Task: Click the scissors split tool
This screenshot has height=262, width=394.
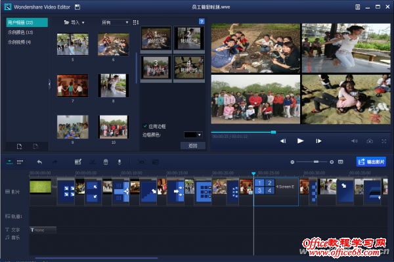Action: click(93, 162)
